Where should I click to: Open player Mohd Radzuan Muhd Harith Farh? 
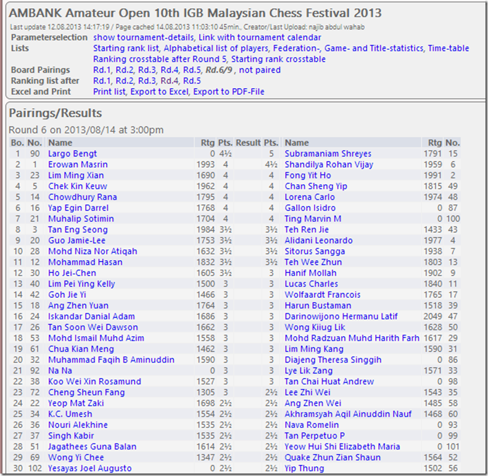pos(352,339)
